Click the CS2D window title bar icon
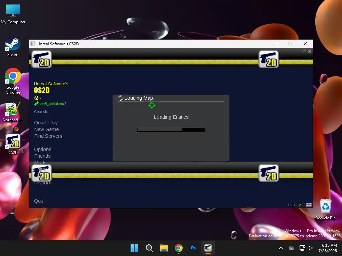Image resolution: width=342 pixels, height=256 pixels. tap(33, 44)
